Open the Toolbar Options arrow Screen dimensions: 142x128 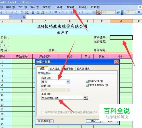click(x=122, y=12)
